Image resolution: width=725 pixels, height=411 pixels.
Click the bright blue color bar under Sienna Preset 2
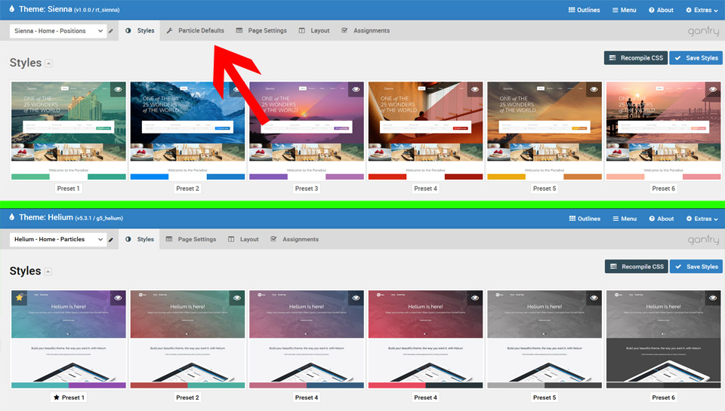tap(150, 176)
